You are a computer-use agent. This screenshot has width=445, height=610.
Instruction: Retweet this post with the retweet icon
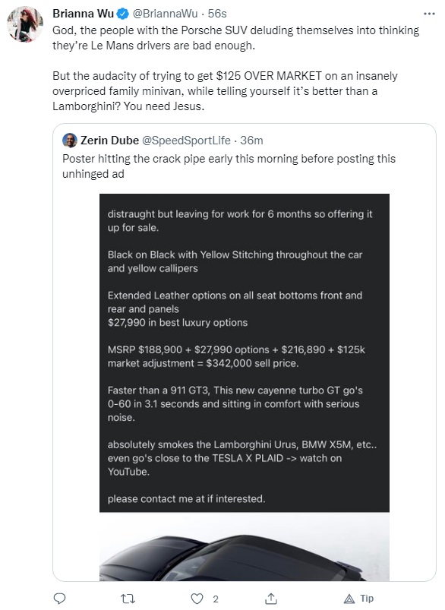128,599
